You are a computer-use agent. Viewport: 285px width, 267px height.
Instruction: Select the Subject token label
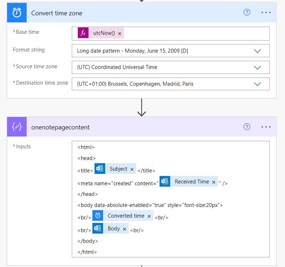tap(118, 169)
